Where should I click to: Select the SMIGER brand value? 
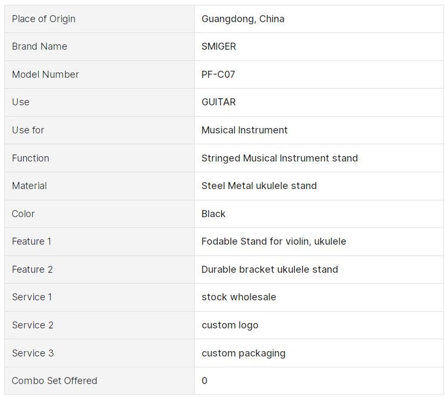point(218,46)
